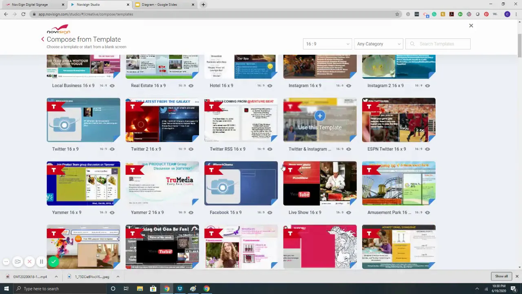Select the Amusement Park template thumbnail

pyautogui.click(x=399, y=183)
